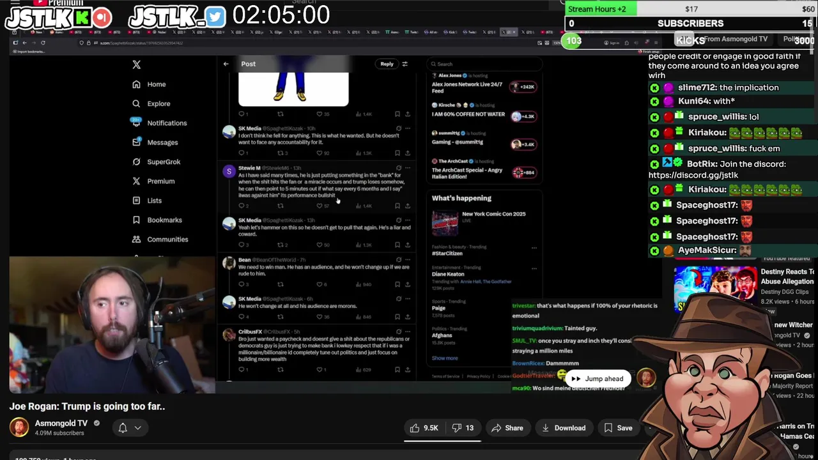Like CrilbusFX's reply
818x460 pixels.
point(320,370)
